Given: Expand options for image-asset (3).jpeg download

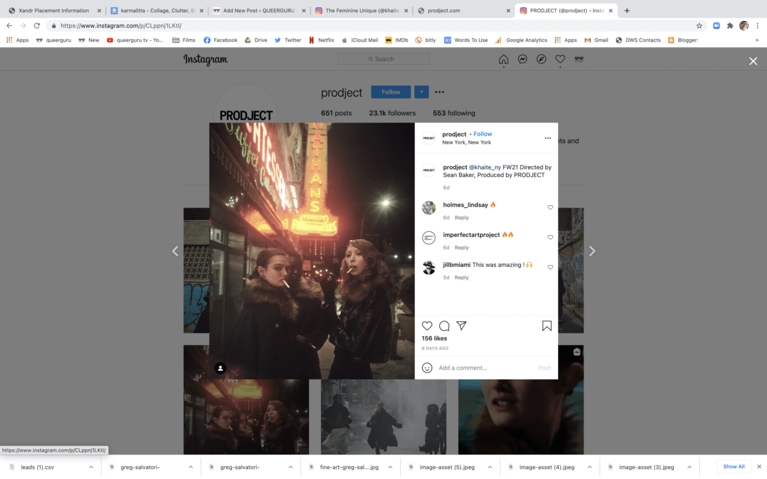Looking at the screenshot, I should 689,467.
